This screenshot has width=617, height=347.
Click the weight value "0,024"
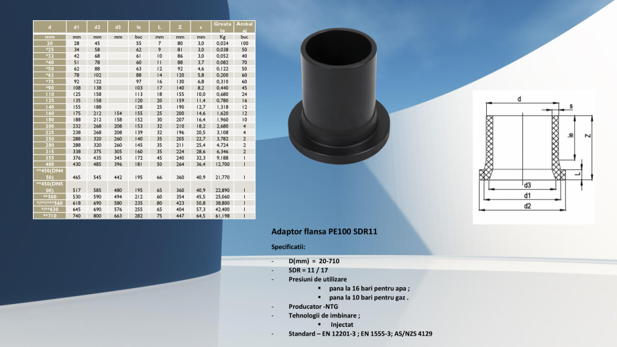[x=223, y=44]
